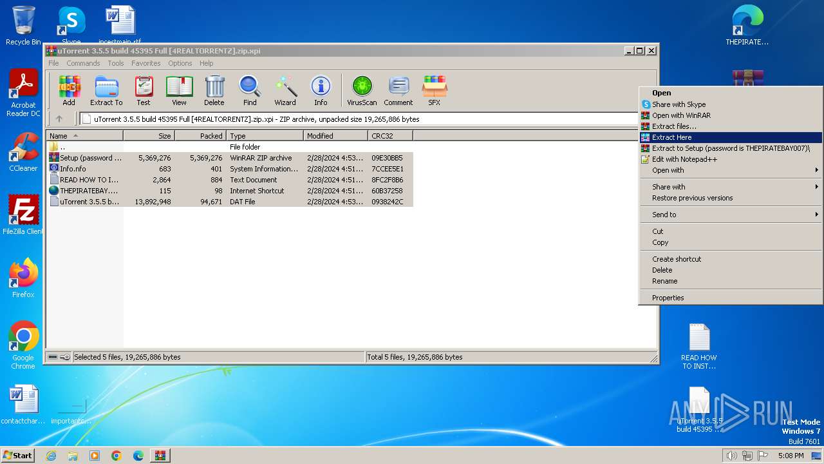The image size is (824, 464).
Task: Open Properties from context menu
Action: [x=731, y=298]
